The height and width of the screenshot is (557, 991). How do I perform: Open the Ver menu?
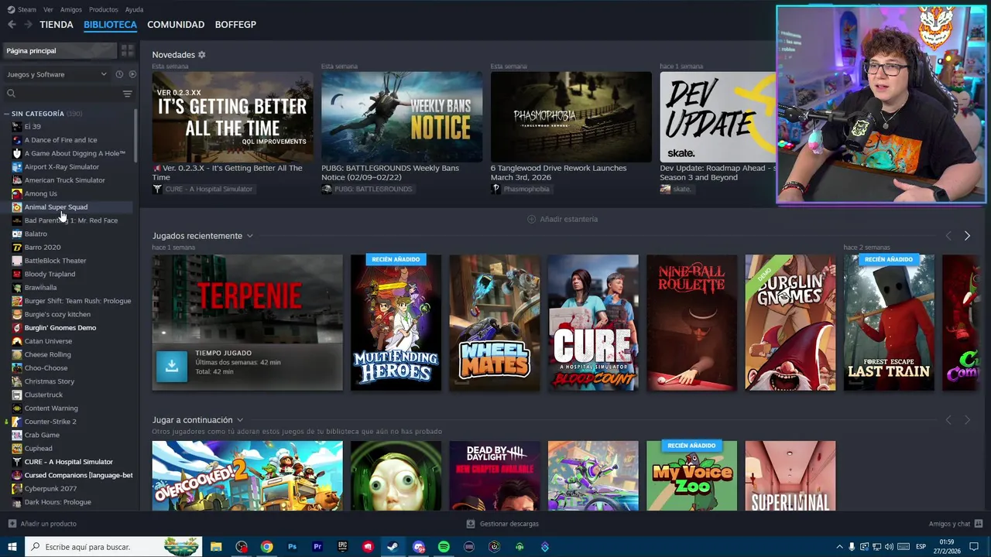(x=48, y=9)
